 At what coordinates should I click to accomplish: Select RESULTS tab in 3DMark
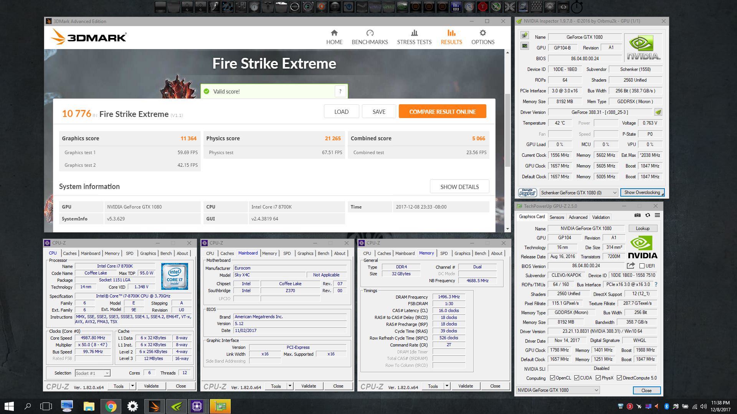coord(451,38)
